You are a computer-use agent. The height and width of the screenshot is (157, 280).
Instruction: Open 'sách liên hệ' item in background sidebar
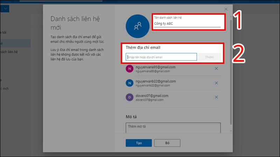(x=9, y=52)
